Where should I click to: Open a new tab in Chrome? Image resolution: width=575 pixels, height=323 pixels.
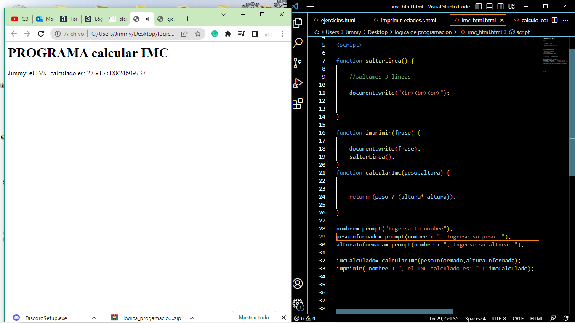point(187,19)
